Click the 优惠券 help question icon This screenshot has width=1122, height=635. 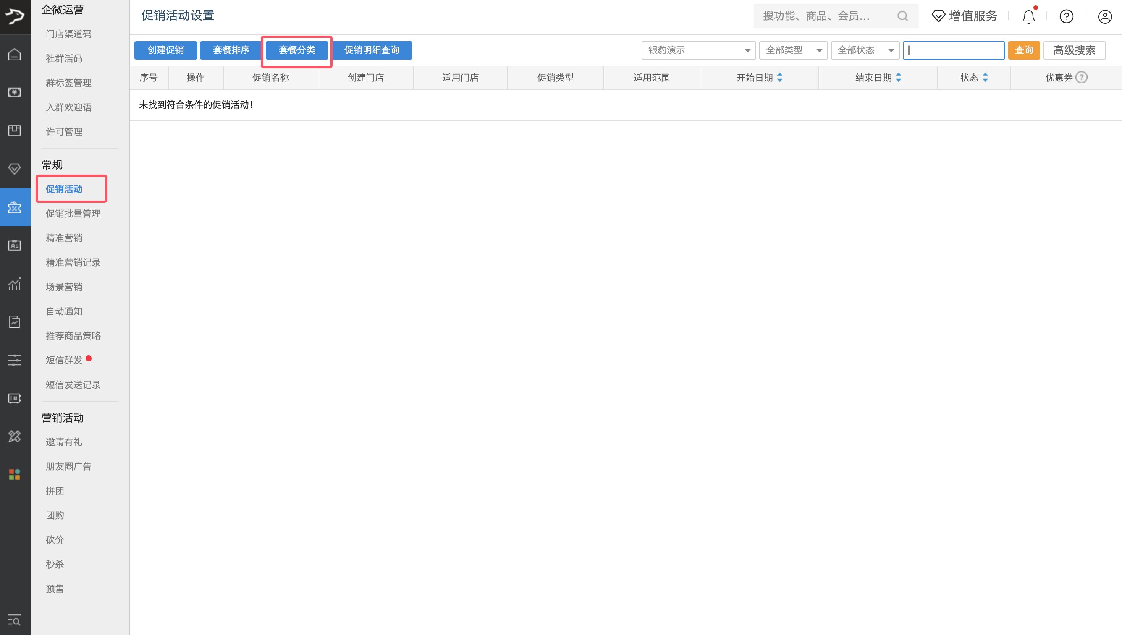tap(1082, 77)
